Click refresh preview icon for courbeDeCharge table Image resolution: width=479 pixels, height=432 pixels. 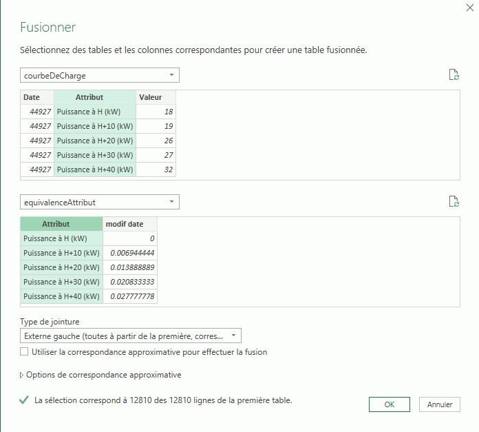tap(454, 75)
